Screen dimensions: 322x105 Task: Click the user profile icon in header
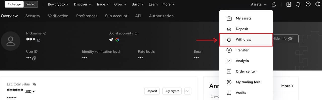coord(274,4)
